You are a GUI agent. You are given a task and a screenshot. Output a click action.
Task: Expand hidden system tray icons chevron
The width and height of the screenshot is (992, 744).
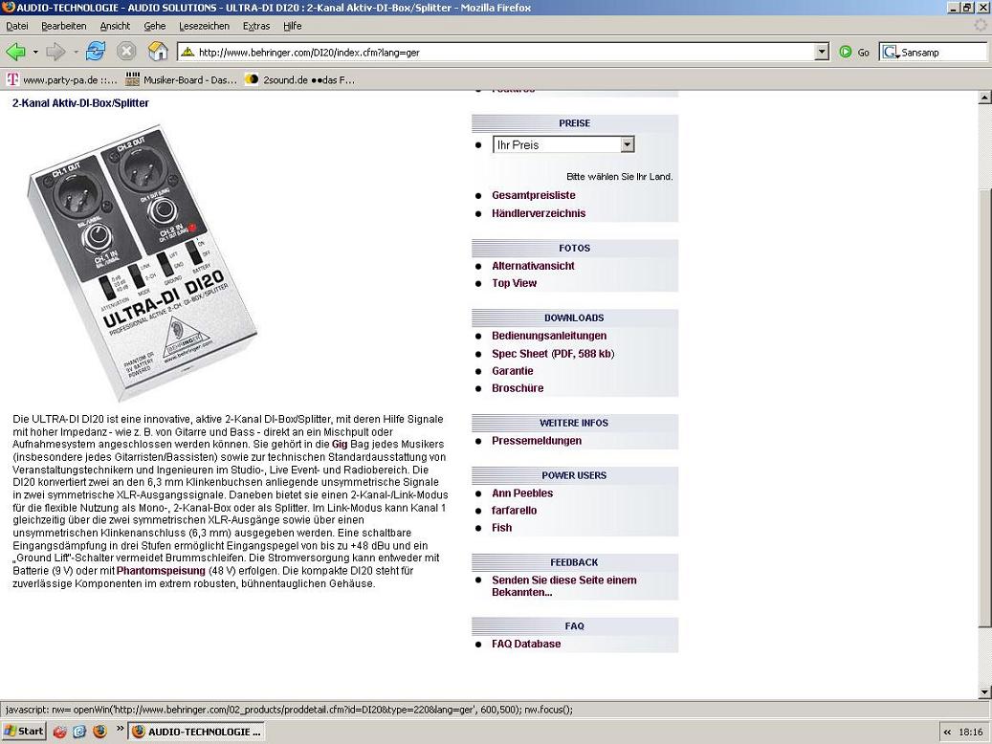tap(947, 732)
